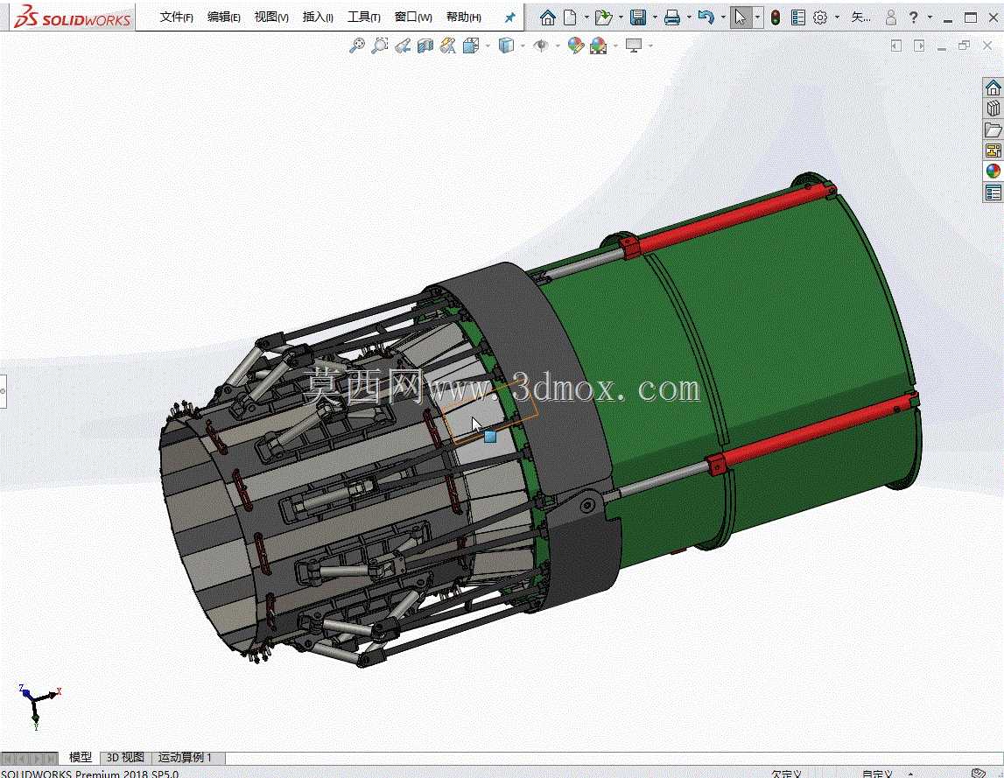This screenshot has width=1004, height=778.
Task: Open the 视图(V) menu
Action: click(270, 18)
